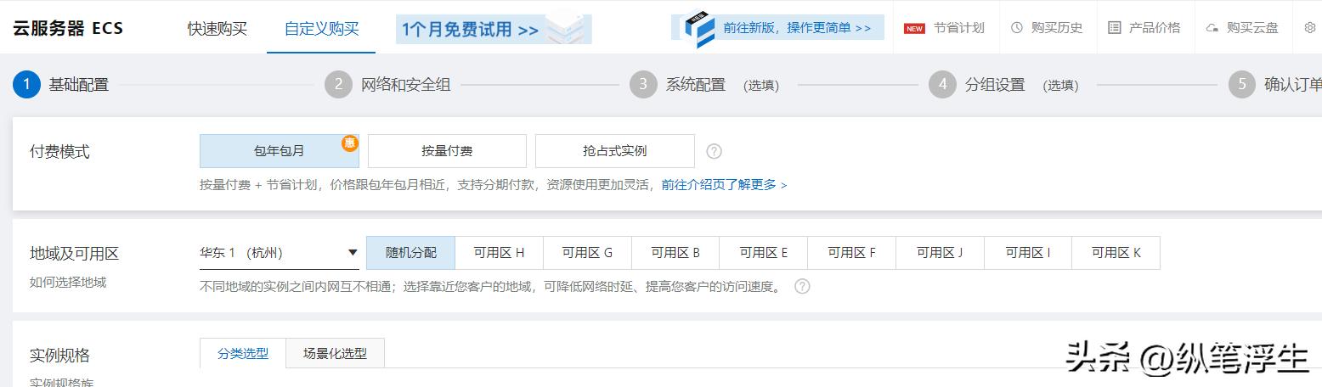
Task: Choose 可用区 B
Action: tap(675, 253)
